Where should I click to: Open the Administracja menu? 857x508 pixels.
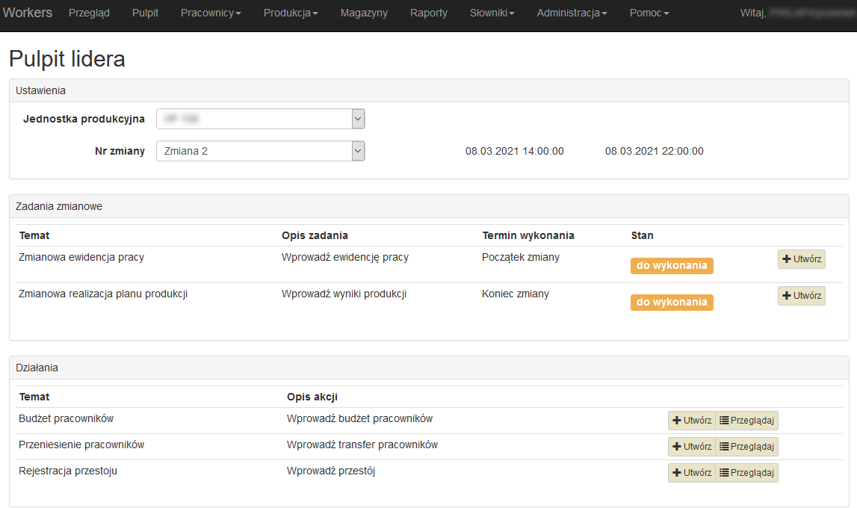pyautogui.click(x=572, y=13)
